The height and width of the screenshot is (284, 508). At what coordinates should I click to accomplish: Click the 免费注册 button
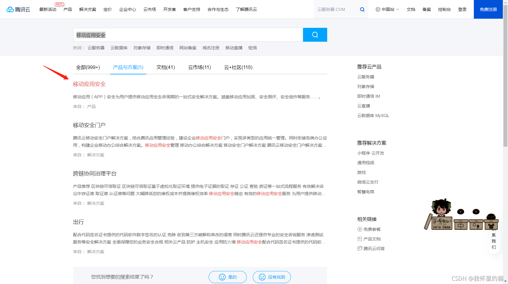tap(488, 9)
